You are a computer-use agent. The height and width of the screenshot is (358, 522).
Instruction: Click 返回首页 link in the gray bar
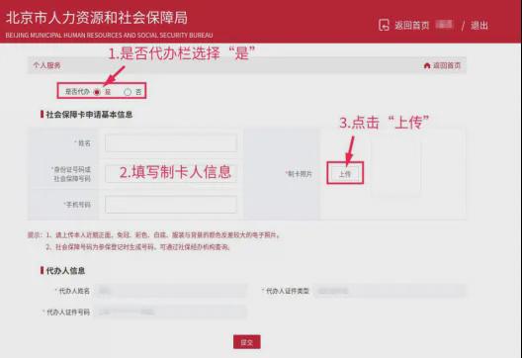coord(447,65)
